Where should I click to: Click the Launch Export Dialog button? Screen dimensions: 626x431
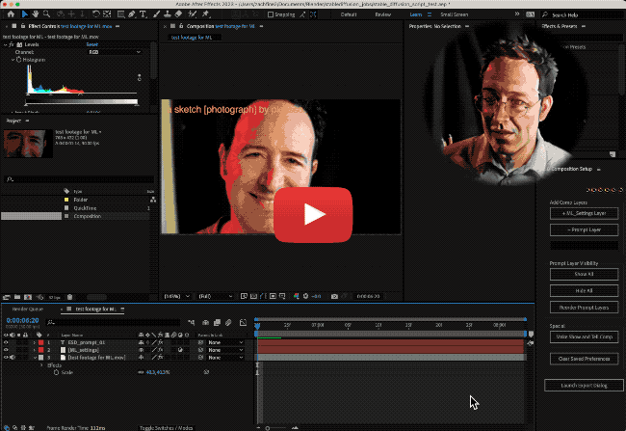point(584,386)
